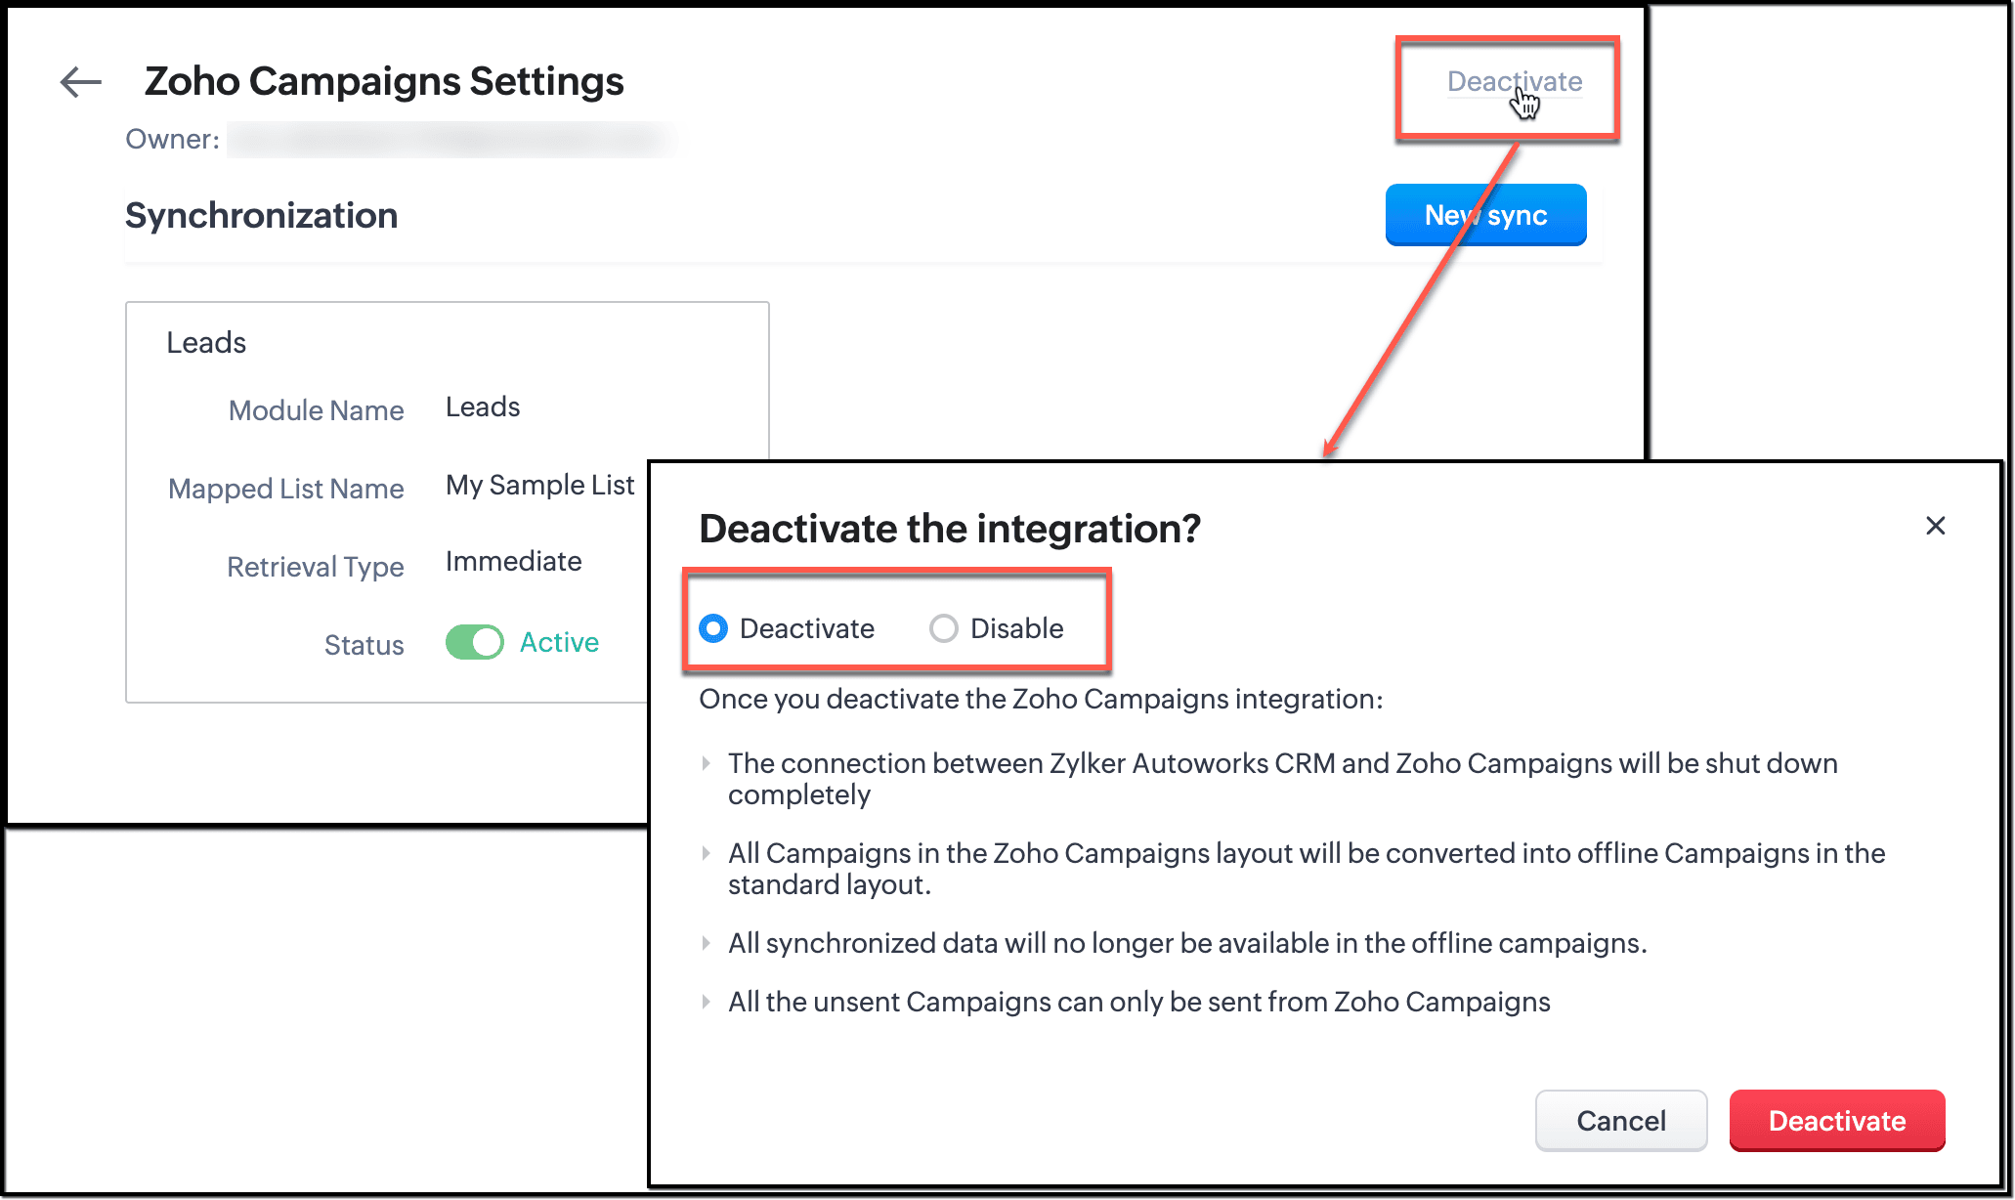
Task: Select the Deactivate radio option
Action: tap(714, 628)
